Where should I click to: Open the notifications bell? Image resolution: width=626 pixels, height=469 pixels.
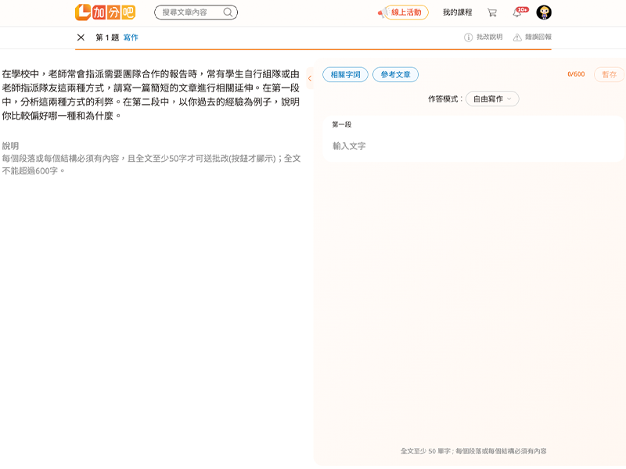[516, 13]
